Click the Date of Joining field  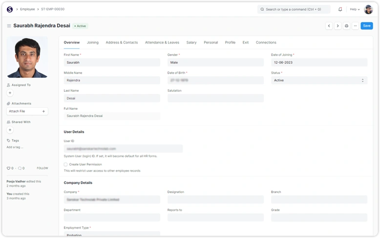click(319, 62)
